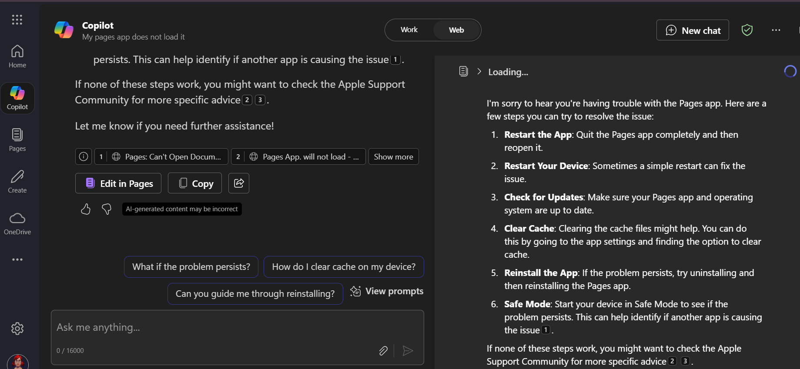Copy the response

[x=195, y=183]
